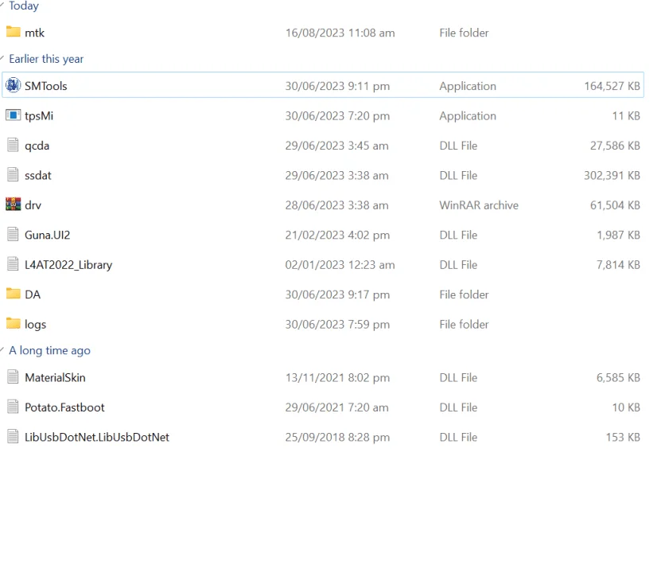Click the size 153 KB
665x573 pixels.
[623, 437]
